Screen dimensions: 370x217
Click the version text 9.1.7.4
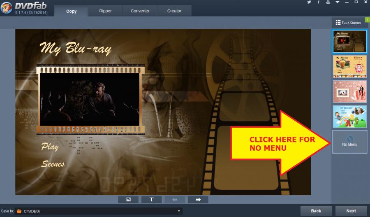coord(31,13)
